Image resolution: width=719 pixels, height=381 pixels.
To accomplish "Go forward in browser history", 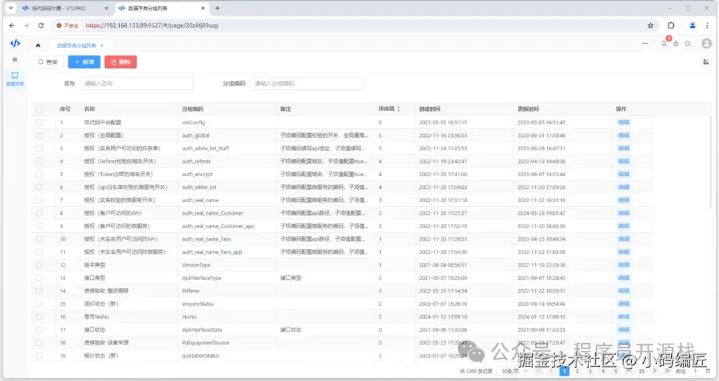I will [26, 26].
